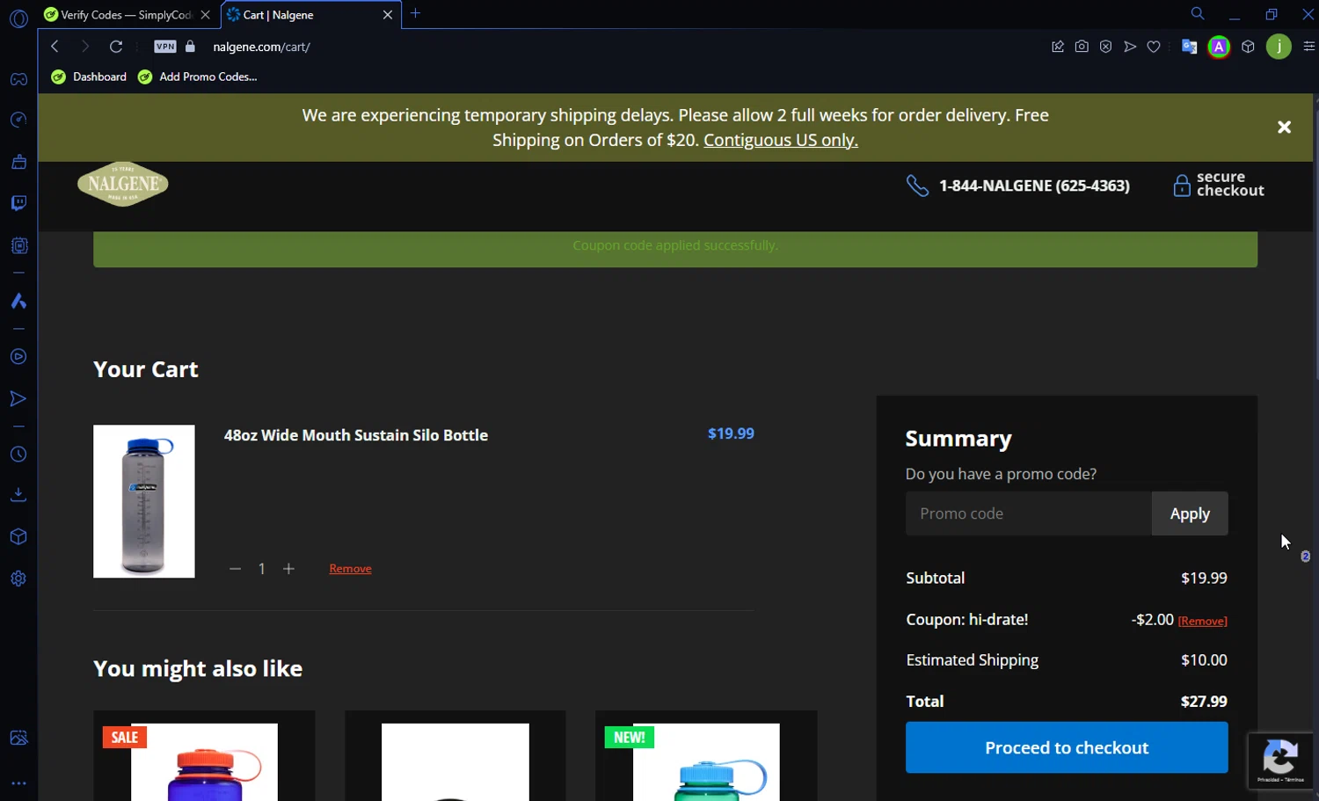View site security lock info
Screen dimensions: 1319x801
tap(190, 47)
